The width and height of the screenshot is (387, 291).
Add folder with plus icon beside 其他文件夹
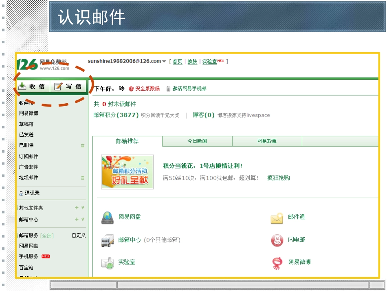77,208
